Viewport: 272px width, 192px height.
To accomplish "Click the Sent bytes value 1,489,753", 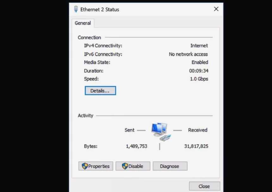I will click(136, 146).
